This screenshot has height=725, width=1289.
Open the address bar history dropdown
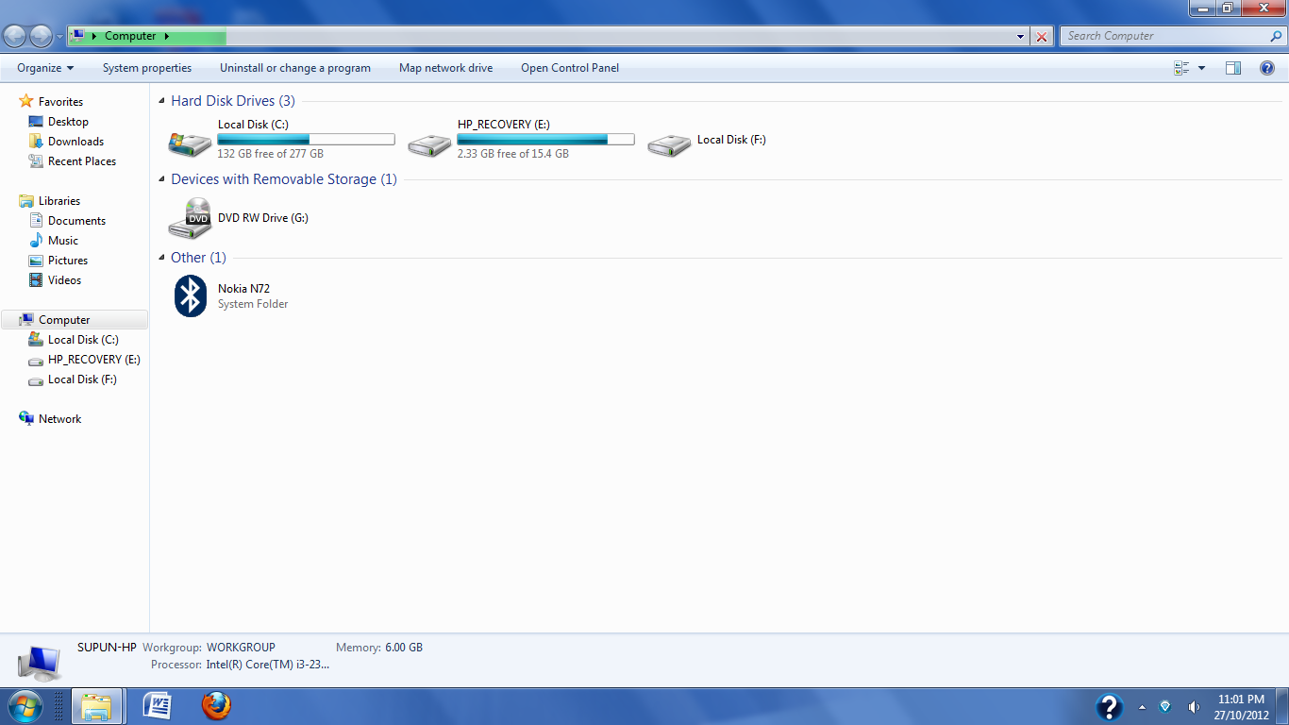tap(1021, 36)
